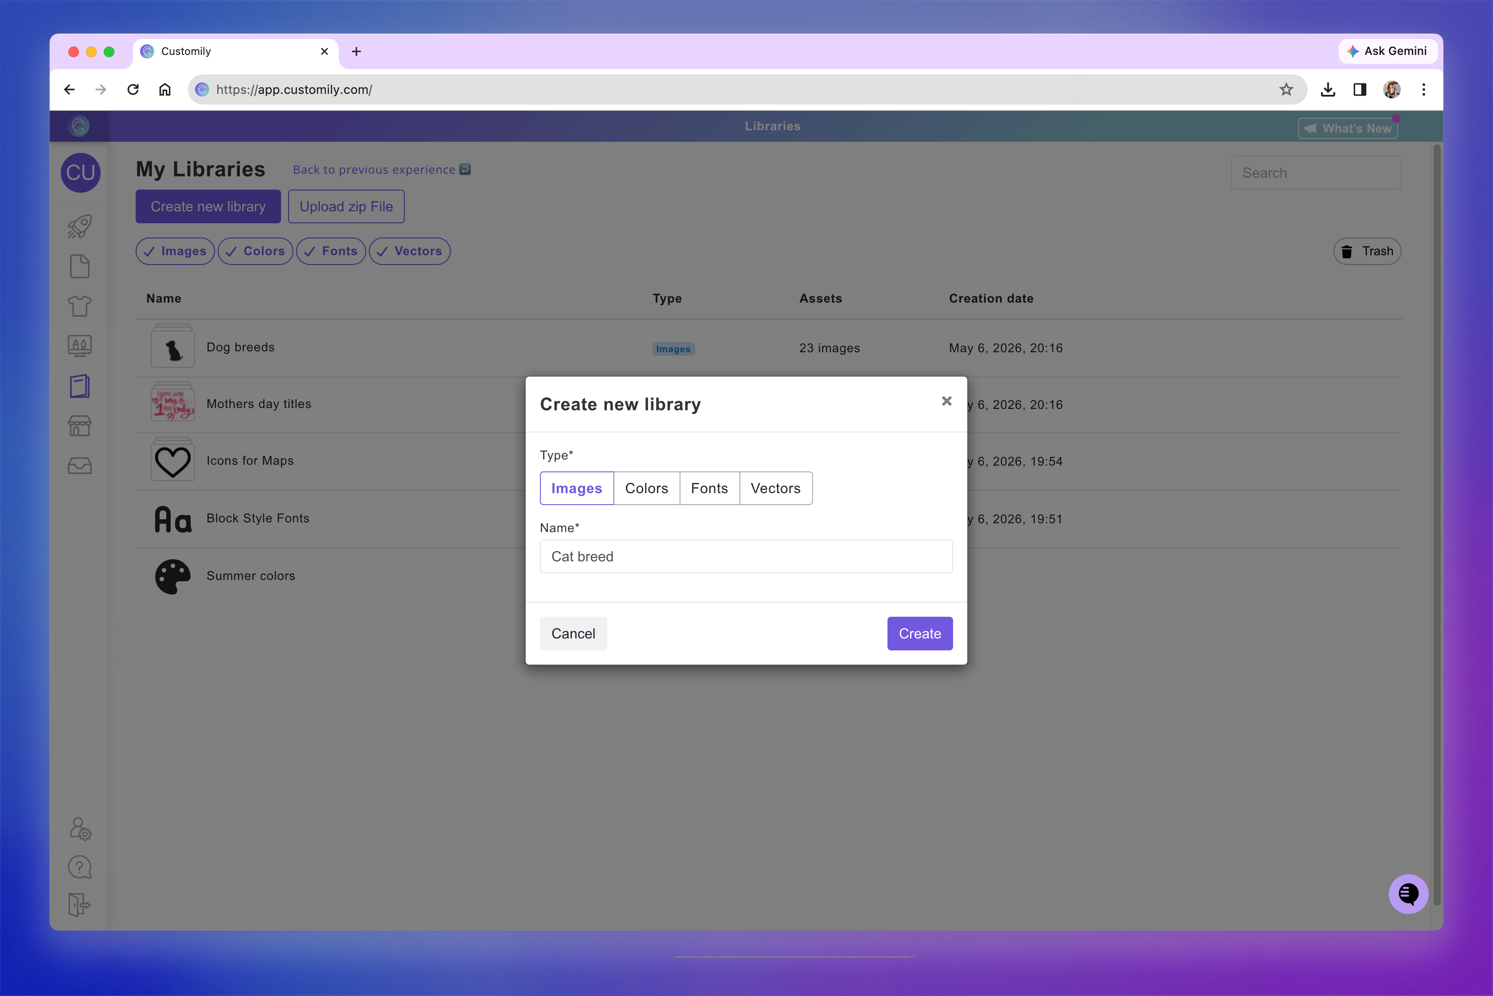Click the libraries Search field
This screenshot has width=1493, height=996.
(x=1316, y=173)
